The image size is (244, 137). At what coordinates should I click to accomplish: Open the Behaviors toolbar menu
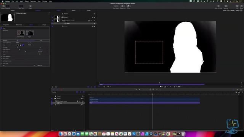tap(123, 7)
